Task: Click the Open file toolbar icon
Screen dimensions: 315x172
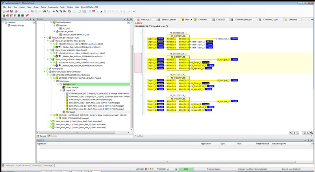Action: 7,11
